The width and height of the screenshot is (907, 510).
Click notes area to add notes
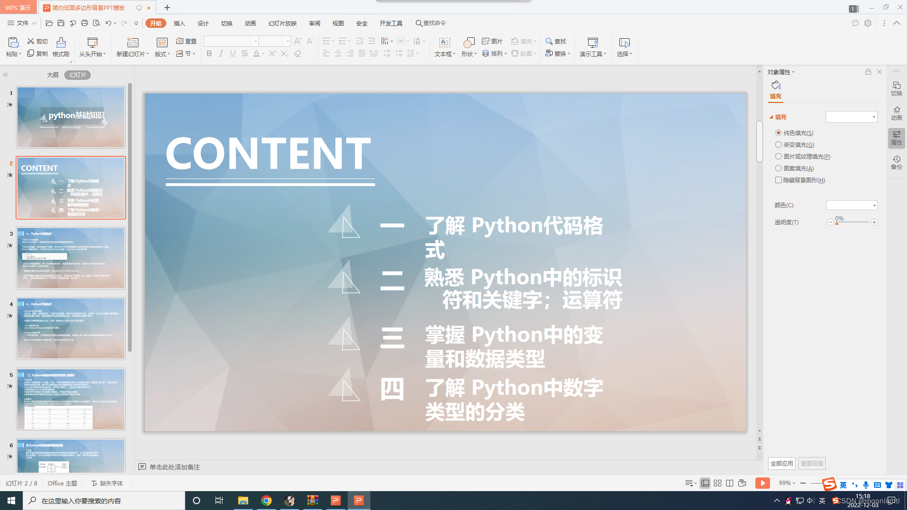[x=175, y=467]
